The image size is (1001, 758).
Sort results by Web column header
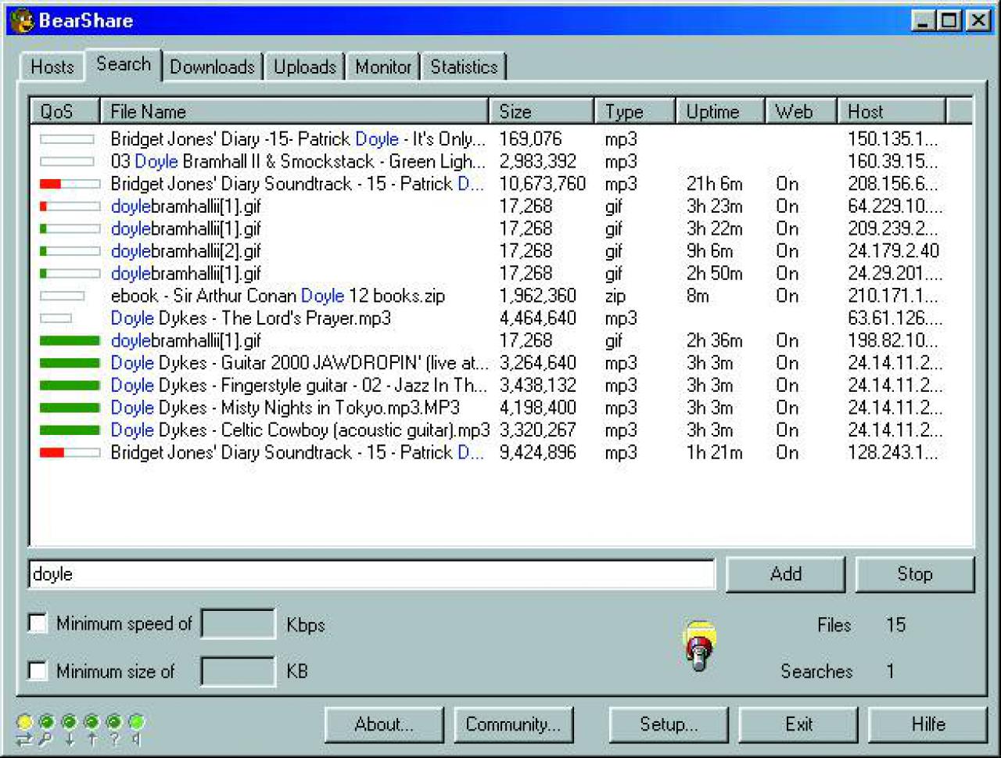(801, 112)
